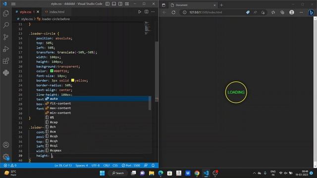Refresh the page in Edge
This screenshot has height=178, width=317.
click(x=173, y=12)
